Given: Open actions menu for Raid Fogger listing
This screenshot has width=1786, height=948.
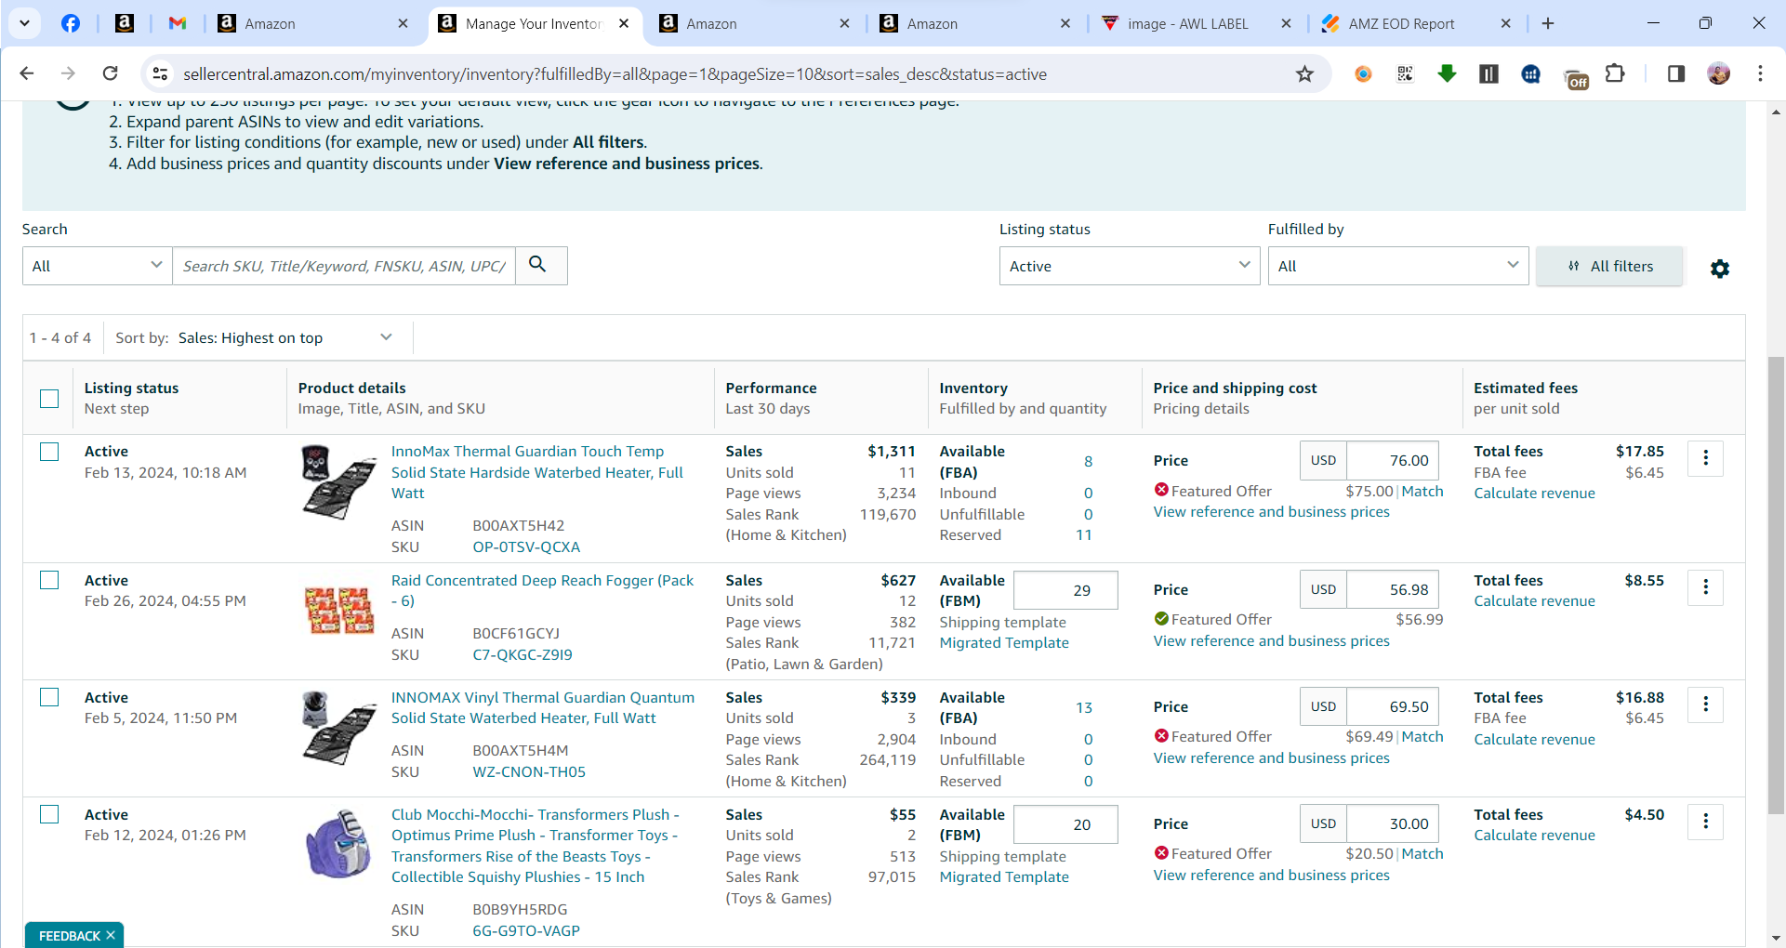Looking at the screenshot, I should [x=1705, y=587].
